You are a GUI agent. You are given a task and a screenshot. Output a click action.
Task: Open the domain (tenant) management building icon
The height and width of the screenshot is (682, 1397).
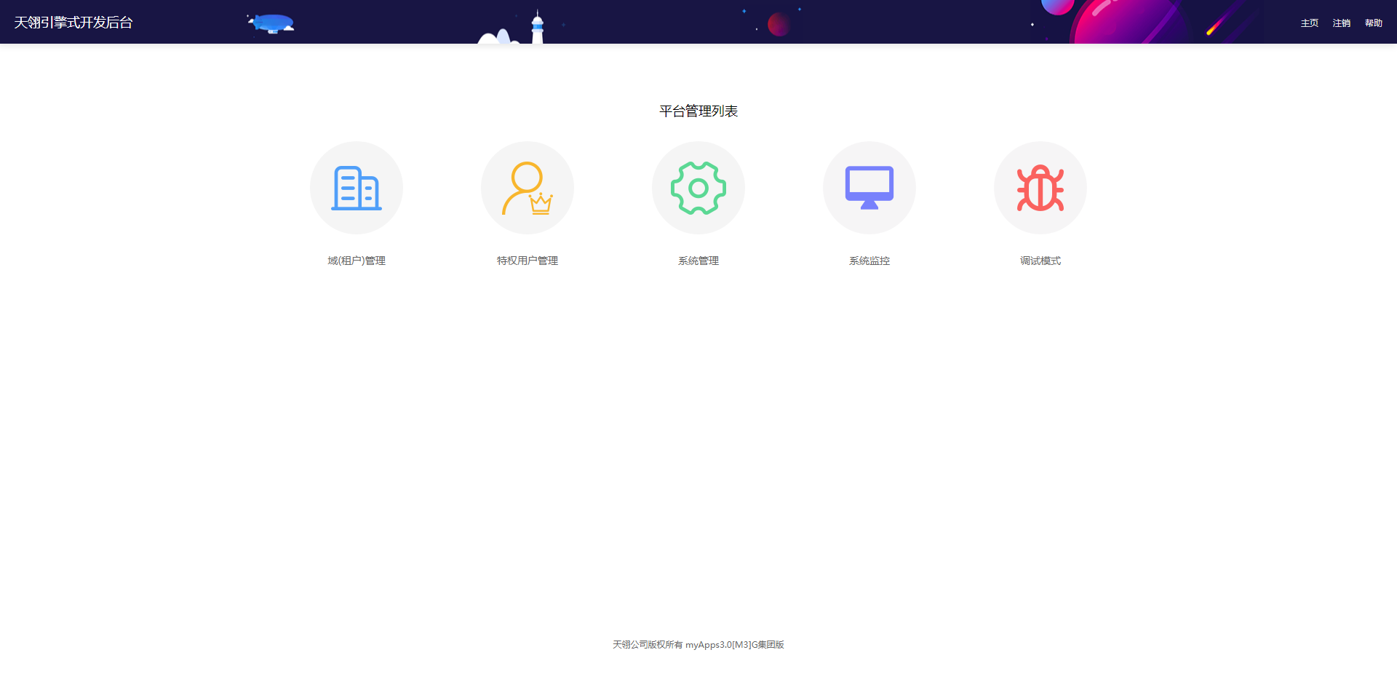click(357, 188)
